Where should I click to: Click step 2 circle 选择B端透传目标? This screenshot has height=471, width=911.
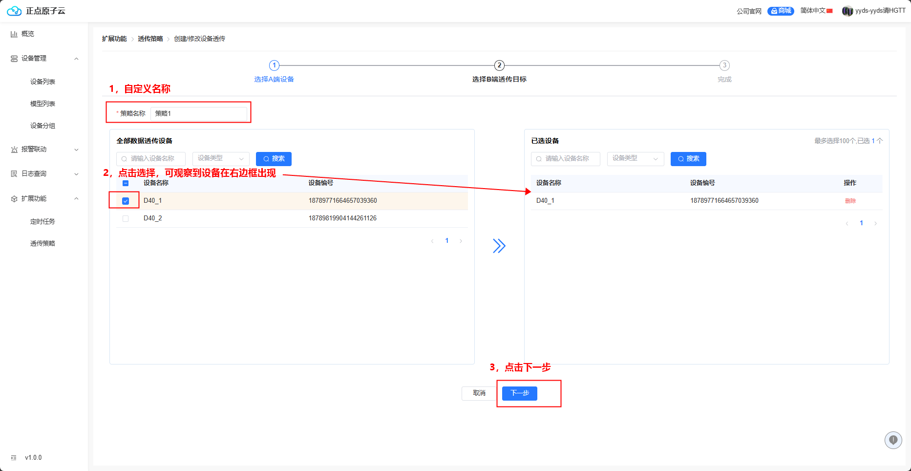tap(499, 65)
